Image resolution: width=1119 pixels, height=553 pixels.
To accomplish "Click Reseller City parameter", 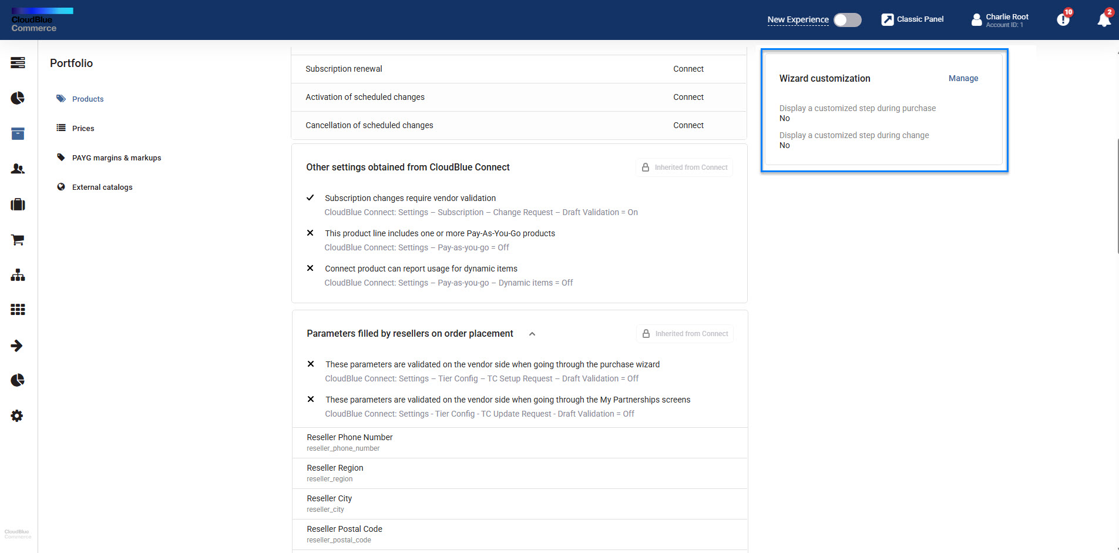I will 520,504.
